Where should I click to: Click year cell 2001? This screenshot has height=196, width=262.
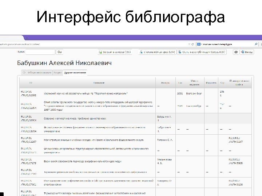click(x=180, y=94)
